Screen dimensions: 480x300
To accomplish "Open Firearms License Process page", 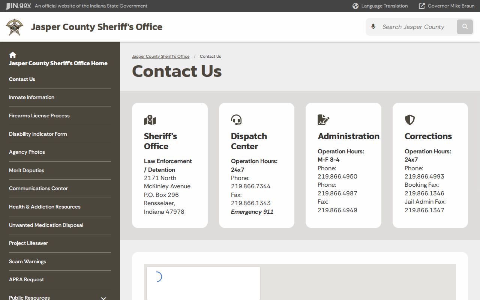I will coord(39,115).
